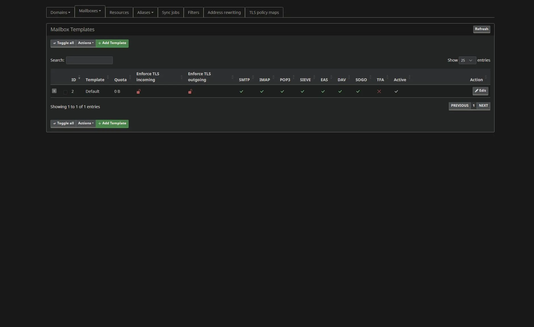This screenshot has height=327, width=534.
Task: Click the top Toggle all button
Action: (x=63, y=43)
